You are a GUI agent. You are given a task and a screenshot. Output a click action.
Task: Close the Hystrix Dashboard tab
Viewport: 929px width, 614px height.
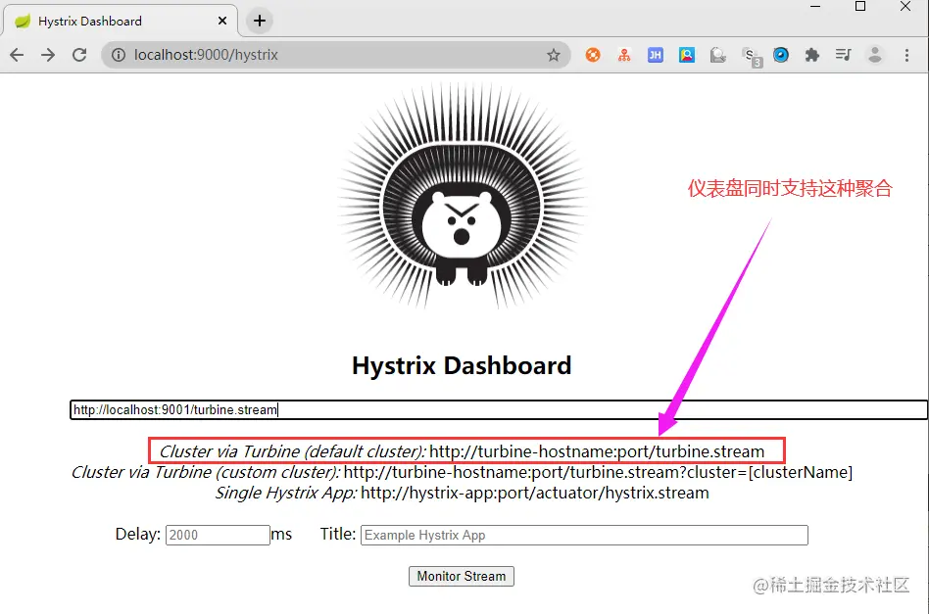222,21
